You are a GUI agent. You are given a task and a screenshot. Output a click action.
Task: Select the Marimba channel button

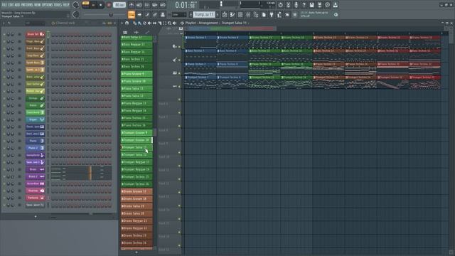[x=35, y=191]
